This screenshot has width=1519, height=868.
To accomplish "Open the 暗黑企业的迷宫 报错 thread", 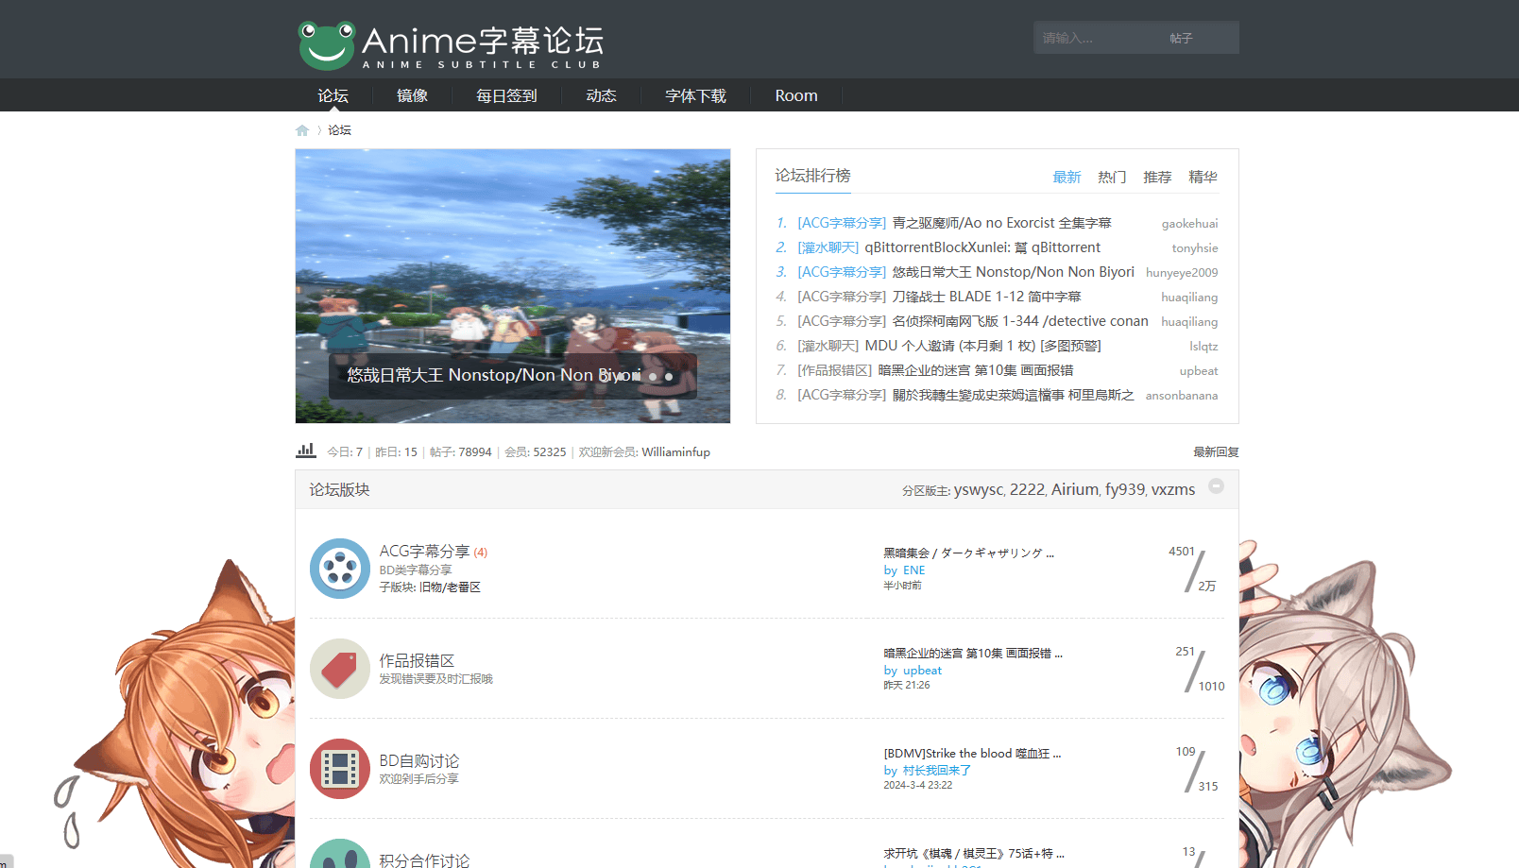I will coord(973,653).
